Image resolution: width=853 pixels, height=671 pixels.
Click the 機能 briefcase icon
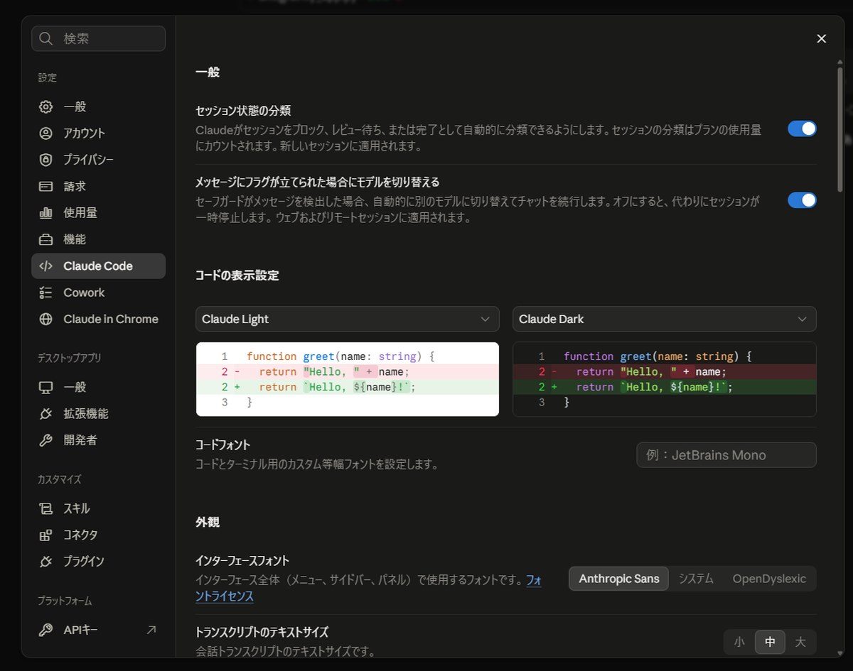click(46, 239)
